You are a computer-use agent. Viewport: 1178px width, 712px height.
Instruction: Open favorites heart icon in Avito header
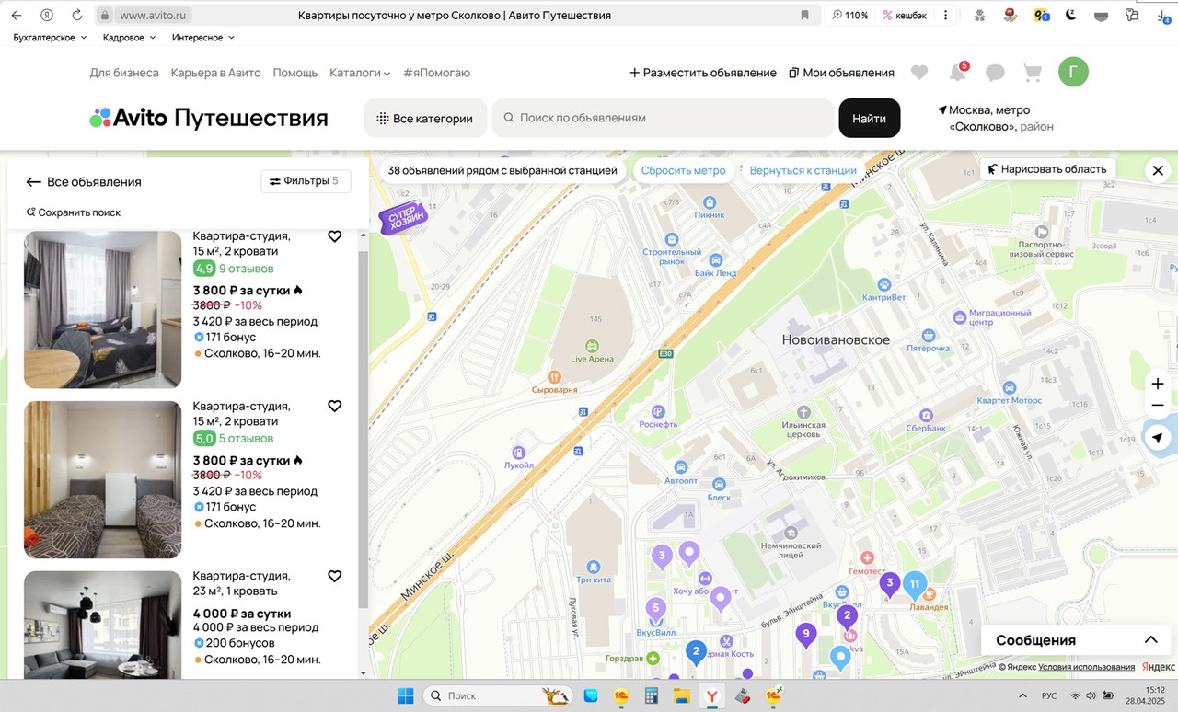pos(918,73)
